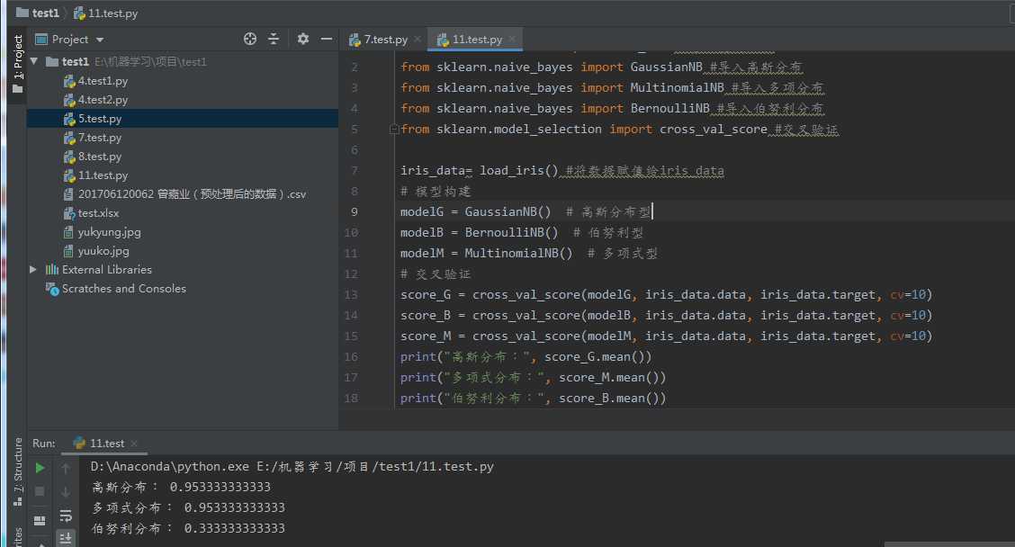This screenshot has width=1015, height=547.
Task: Click the print line with score_G.mean()
Action: [525, 356]
